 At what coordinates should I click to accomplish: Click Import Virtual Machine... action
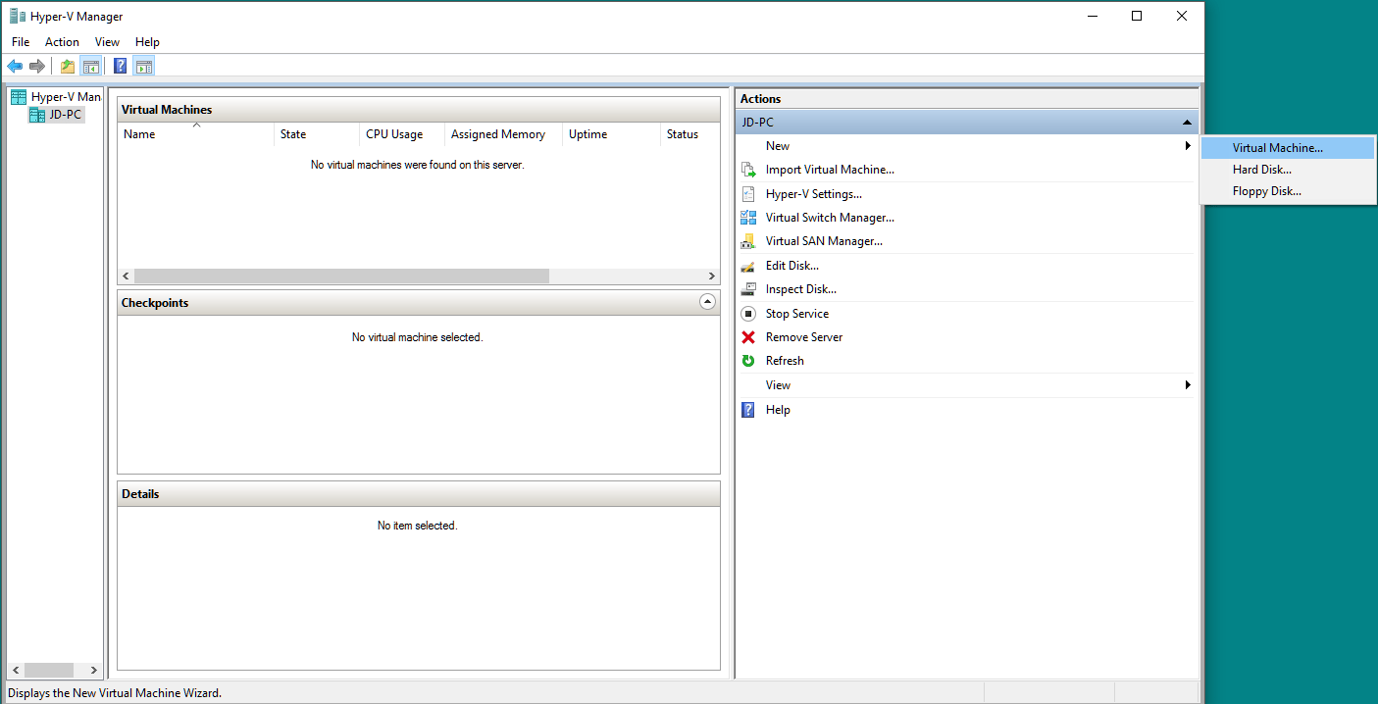coord(830,170)
